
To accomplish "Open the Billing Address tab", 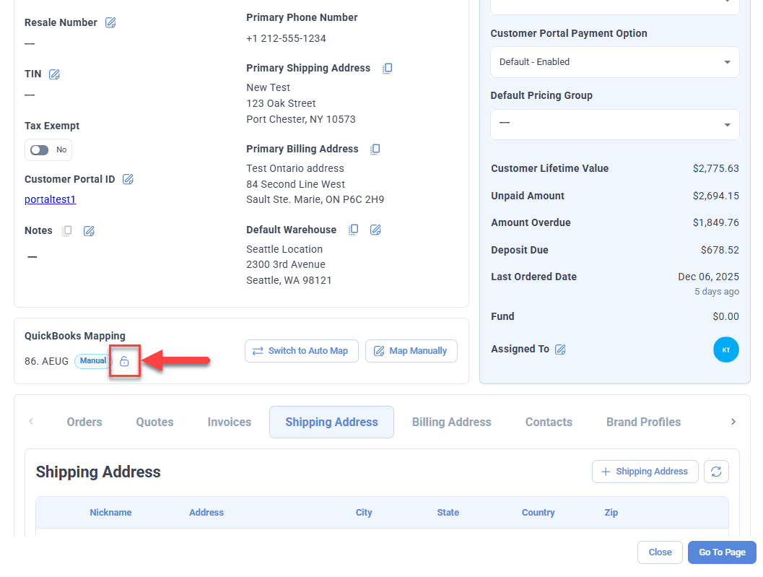I will (x=451, y=422).
